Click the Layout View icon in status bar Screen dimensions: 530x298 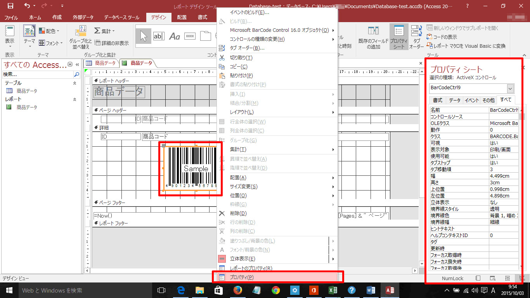(x=507, y=278)
